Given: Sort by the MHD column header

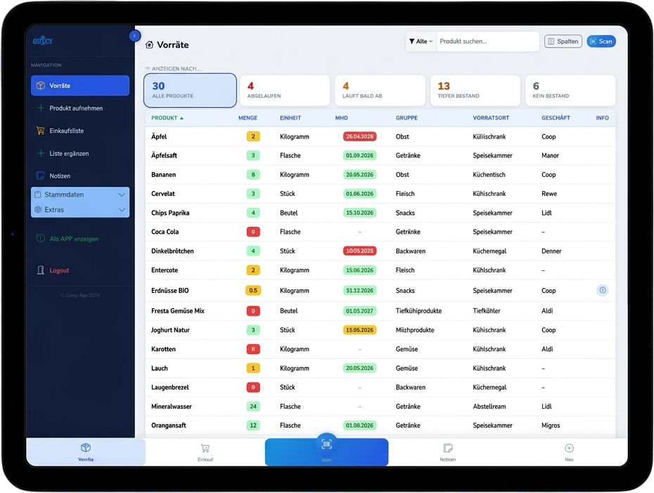Looking at the screenshot, I should point(341,118).
